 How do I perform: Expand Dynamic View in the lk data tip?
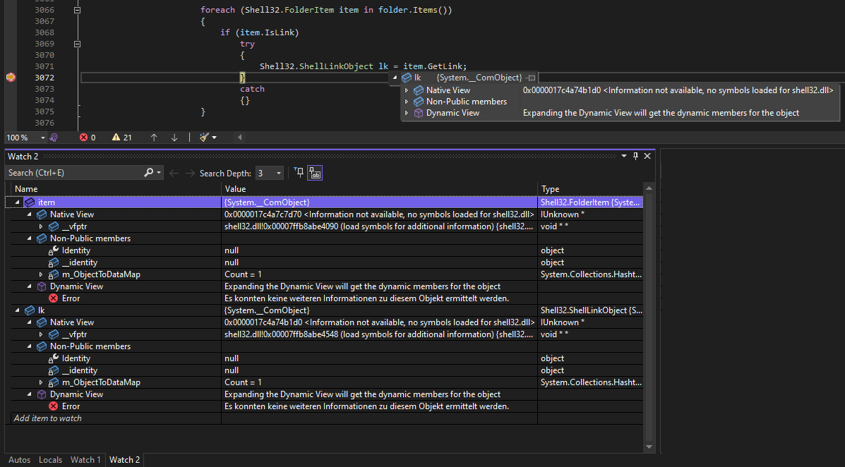tap(407, 113)
